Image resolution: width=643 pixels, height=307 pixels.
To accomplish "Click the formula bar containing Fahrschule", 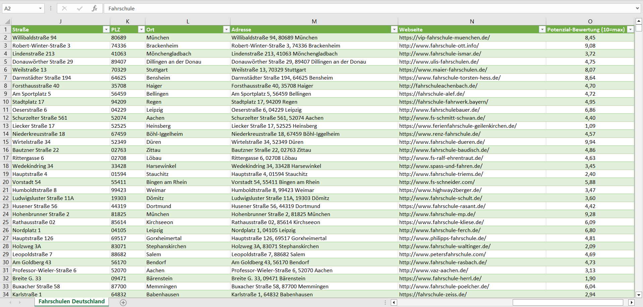I will coord(368,8).
